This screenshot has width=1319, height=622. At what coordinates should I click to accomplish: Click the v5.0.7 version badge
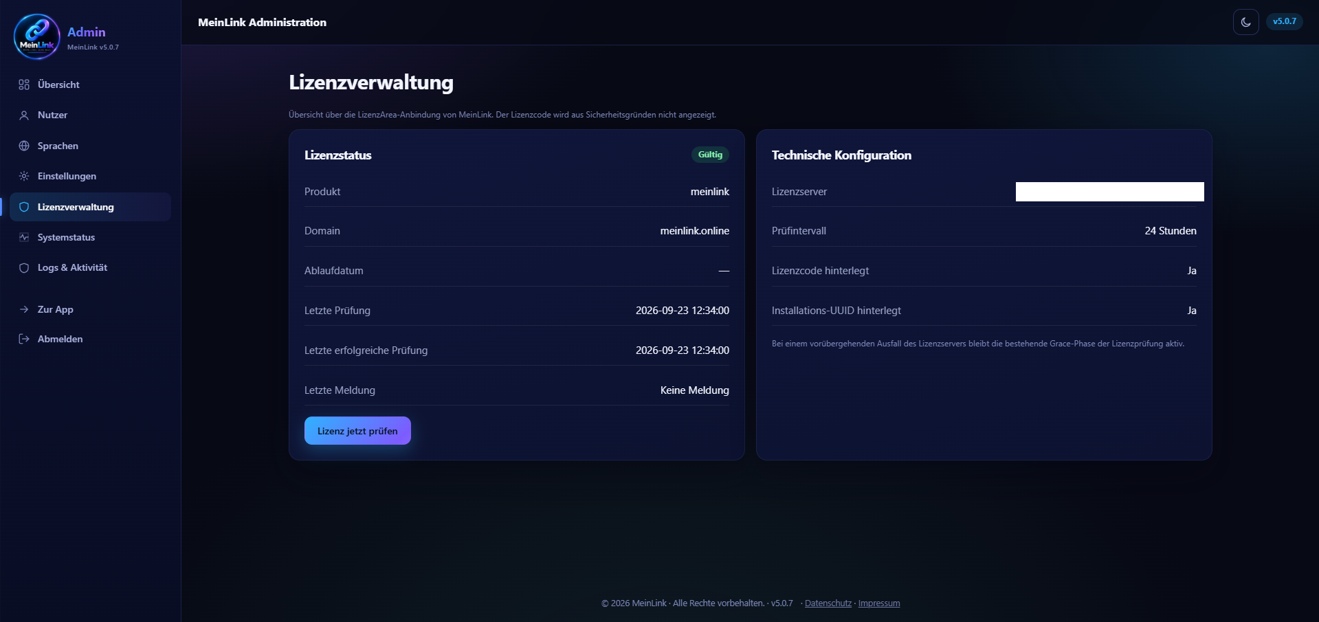pos(1284,21)
